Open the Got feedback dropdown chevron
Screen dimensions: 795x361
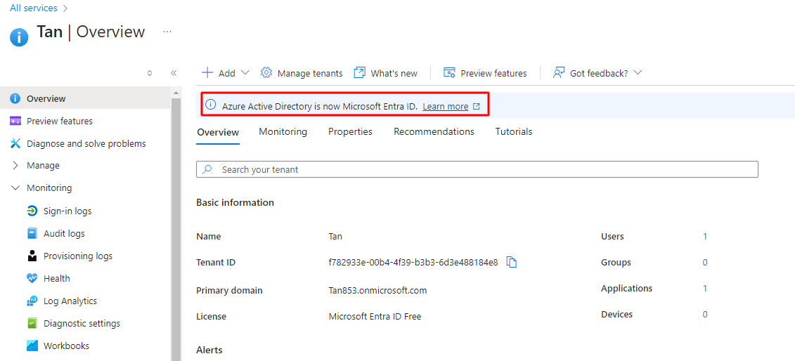(638, 72)
